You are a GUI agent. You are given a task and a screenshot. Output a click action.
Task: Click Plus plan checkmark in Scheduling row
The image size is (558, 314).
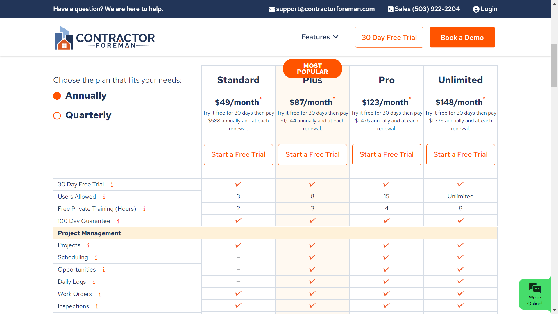[x=312, y=257]
